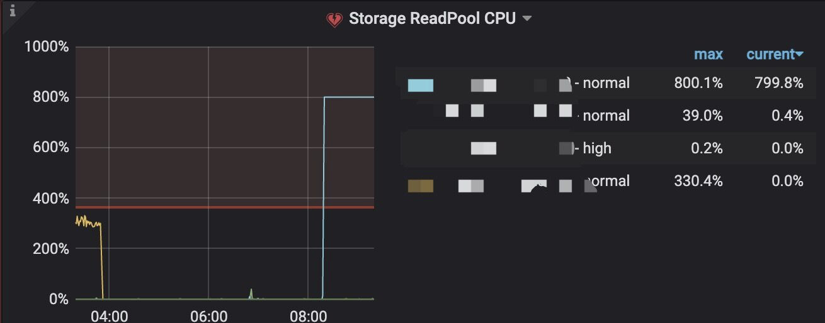
Task: Click the 1000% label on the Y axis
Action: point(46,47)
